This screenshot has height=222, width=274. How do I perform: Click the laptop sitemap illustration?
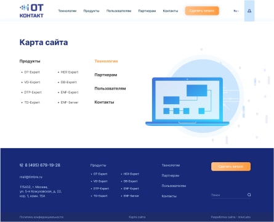pyautogui.click(x=187, y=101)
